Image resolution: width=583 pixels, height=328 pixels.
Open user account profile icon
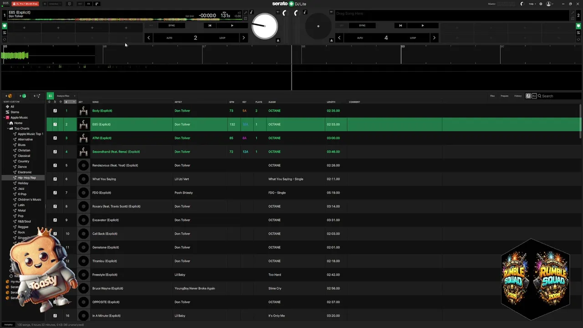548,4
